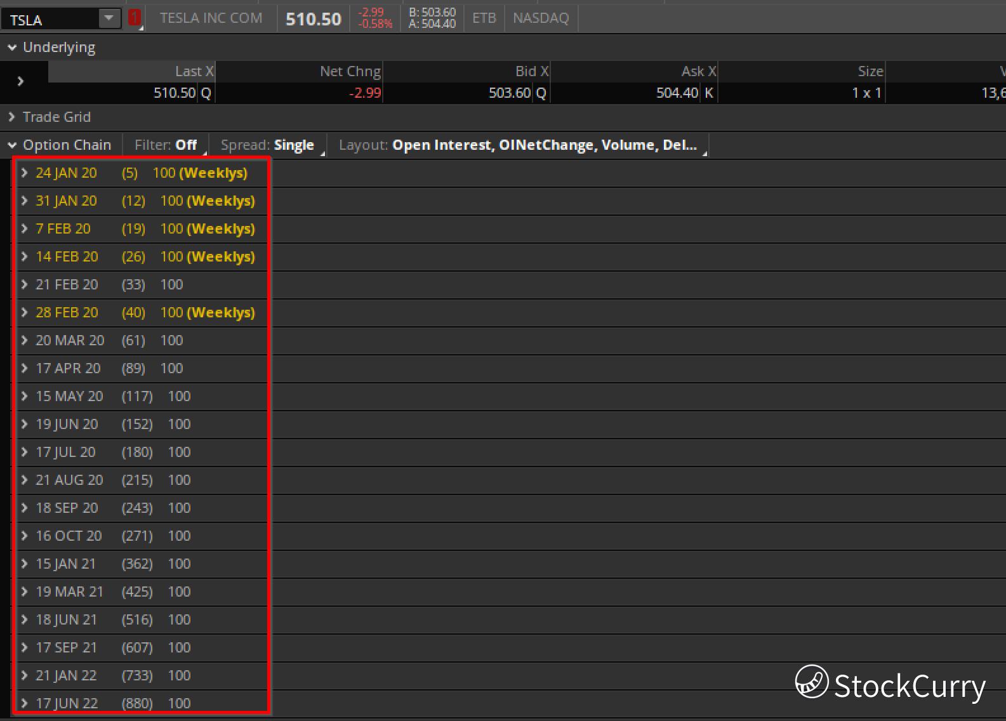
Task: Collapse the Underlying section
Action: (x=12, y=48)
